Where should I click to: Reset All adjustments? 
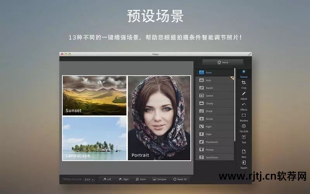click(x=180, y=179)
